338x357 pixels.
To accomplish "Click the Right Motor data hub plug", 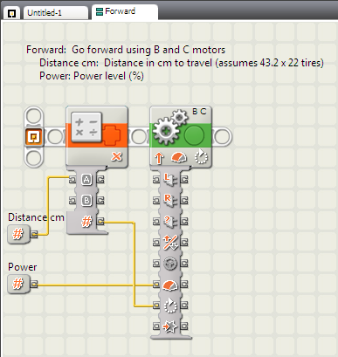I will (x=170, y=200).
